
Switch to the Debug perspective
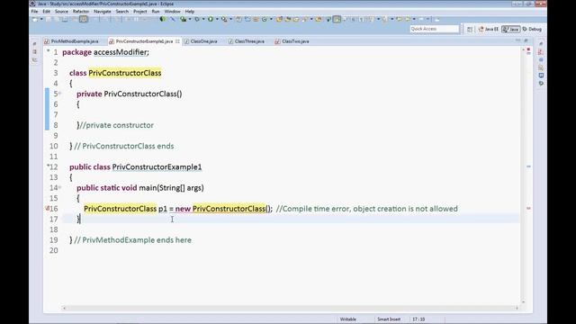pyautogui.click(x=532, y=29)
